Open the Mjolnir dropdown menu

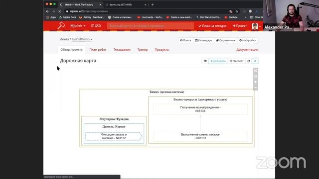point(78,26)
